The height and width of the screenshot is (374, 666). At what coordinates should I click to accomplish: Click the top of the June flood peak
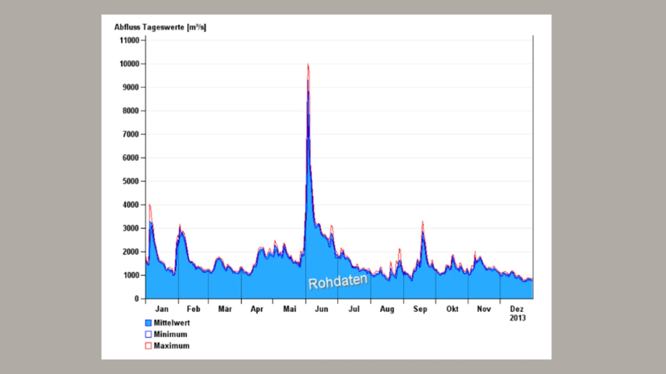click(308, 65)
